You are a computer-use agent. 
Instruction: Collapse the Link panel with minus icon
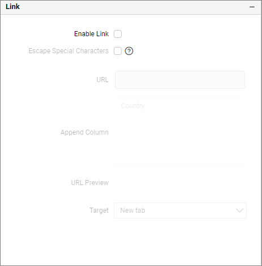[x=252, y=7]
